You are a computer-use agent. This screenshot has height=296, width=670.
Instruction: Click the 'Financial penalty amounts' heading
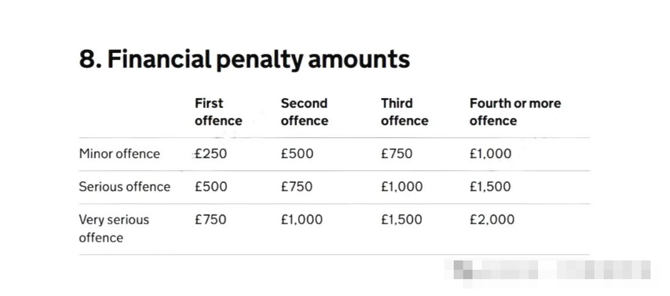click(244, 60)
